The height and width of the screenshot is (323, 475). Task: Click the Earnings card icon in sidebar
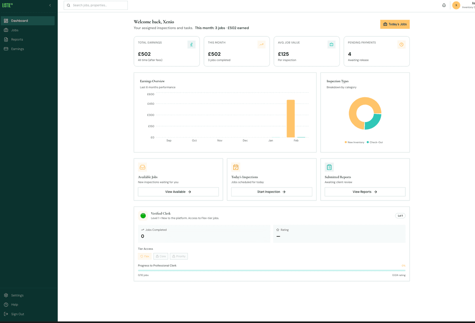(6, 49)
